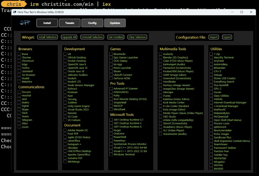Click Upgrade All button
This screenshot has height=176, width=259.
69,37
